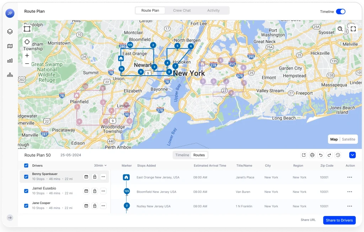
Task: Select the area selection tool on map
Action: [27, 29]
